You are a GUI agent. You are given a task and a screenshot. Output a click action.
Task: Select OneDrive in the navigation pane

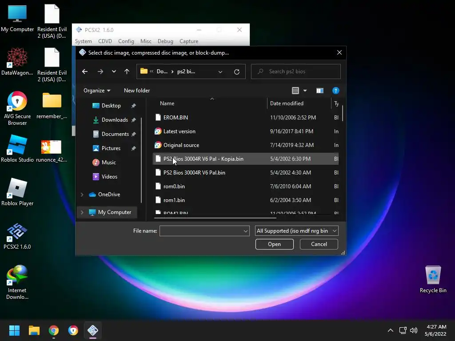tap(109, 194)
